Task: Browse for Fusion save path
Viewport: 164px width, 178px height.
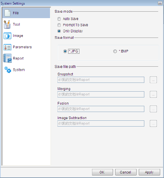Action: pos(153,109)
